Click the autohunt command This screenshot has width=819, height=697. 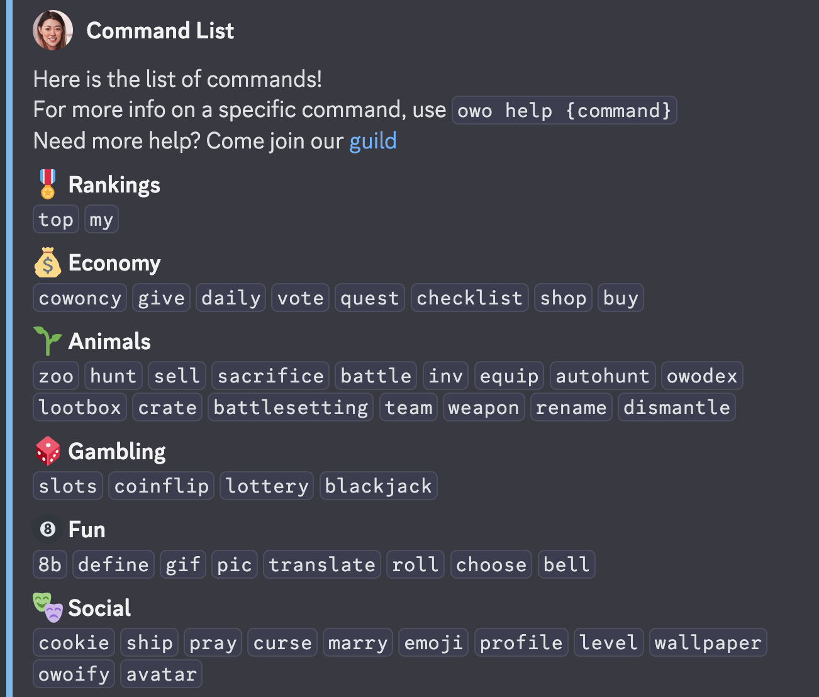tap(602, 375)
